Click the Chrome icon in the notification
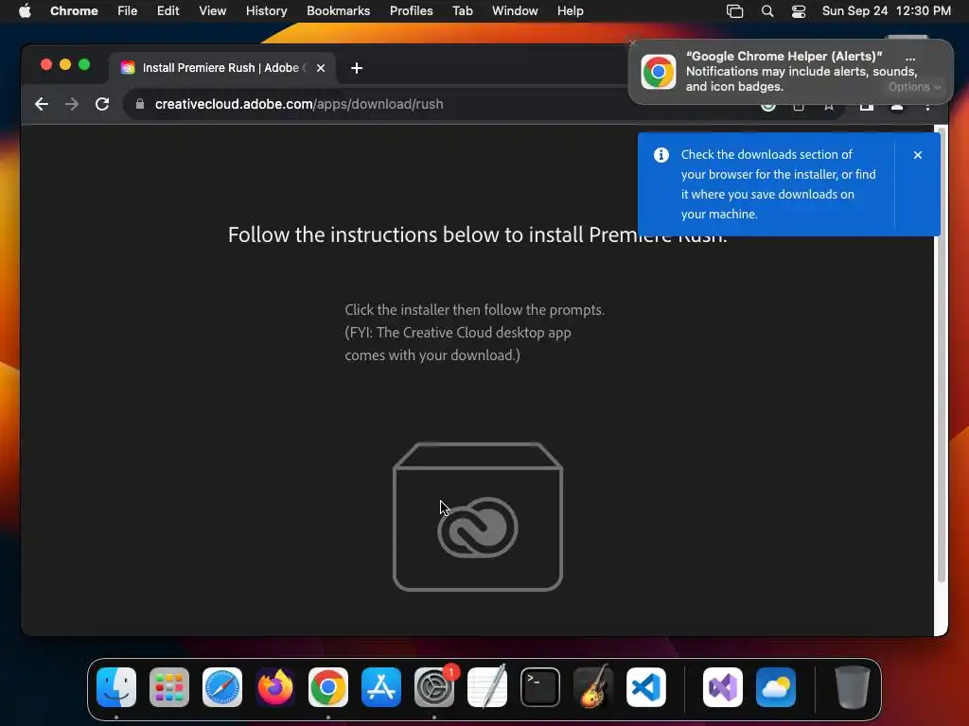The image size is (969, 726). [659, 72]
